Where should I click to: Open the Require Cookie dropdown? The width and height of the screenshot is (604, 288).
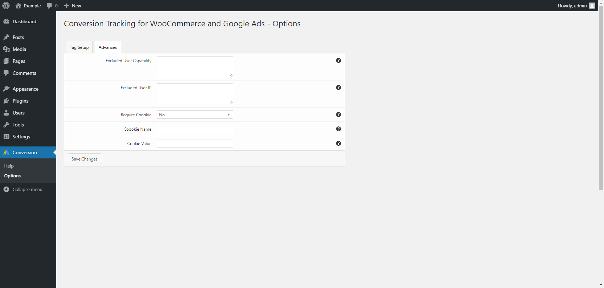coord(195,114)
